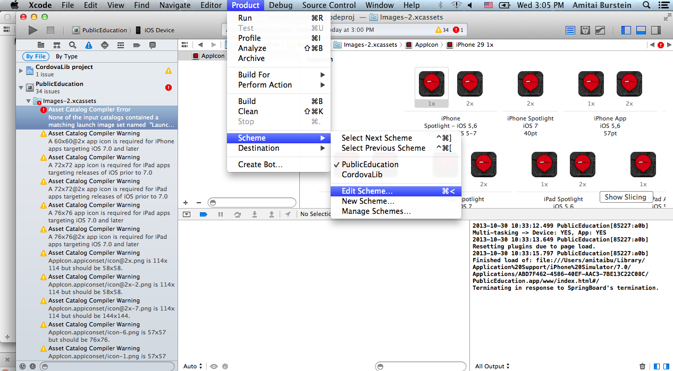Collapse the Images-2.xcassets disclosure triangle

pyautogui.click(x=29, y=101)
